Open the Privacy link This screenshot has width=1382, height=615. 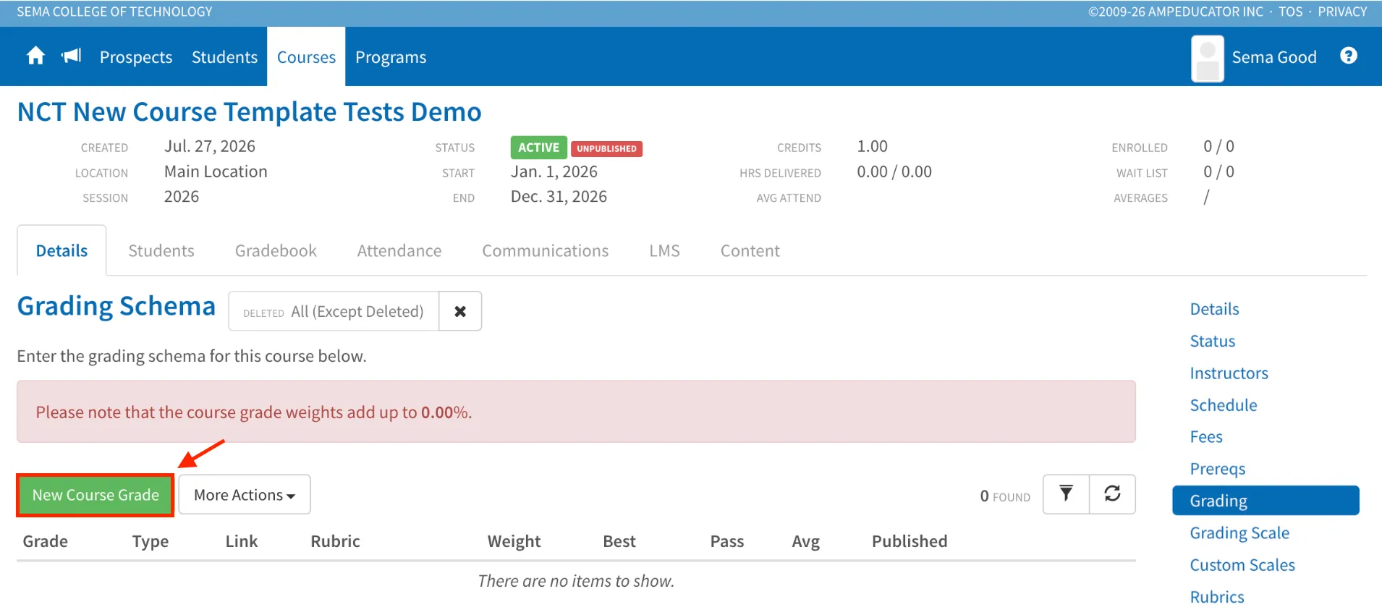pyautogui.click(x=1342, y=12)
